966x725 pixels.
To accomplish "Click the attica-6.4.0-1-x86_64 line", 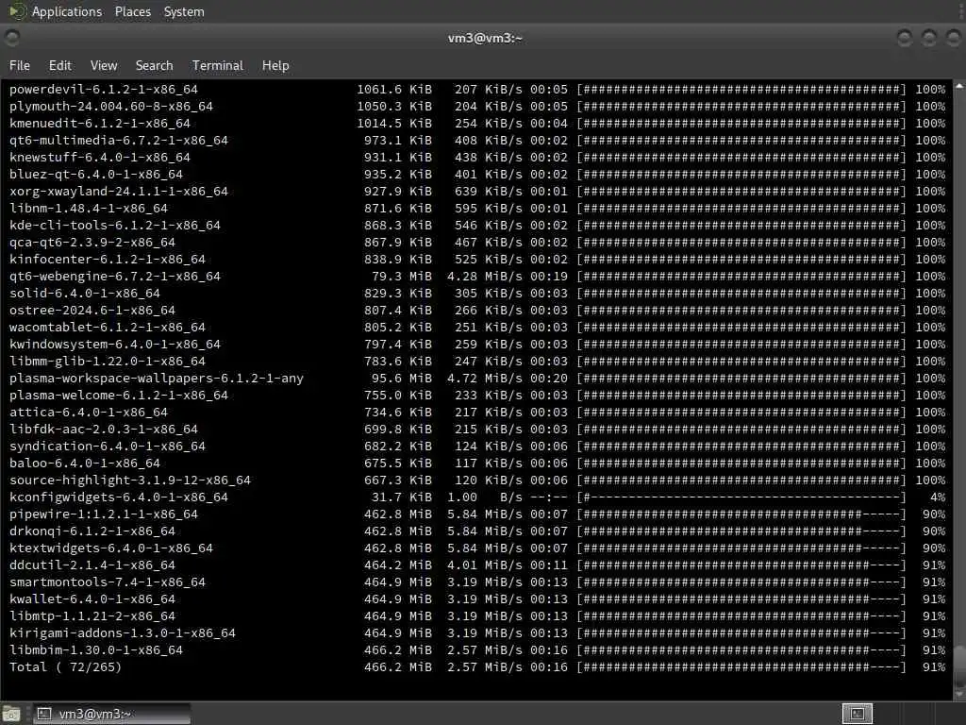I will pos(477,412).
